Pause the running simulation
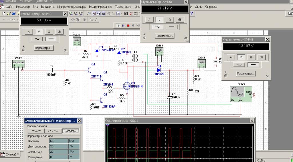The width and height of the screenshot is (293, 162). (x=123, y=25)
